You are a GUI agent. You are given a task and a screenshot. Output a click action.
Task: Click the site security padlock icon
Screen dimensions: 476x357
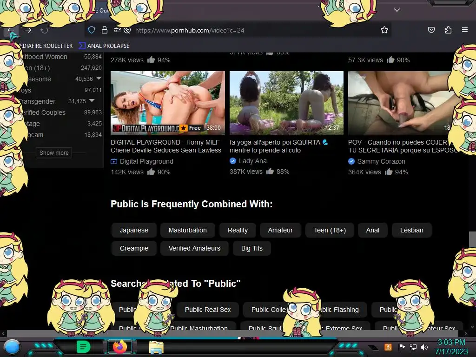click(x=105, y=30)
